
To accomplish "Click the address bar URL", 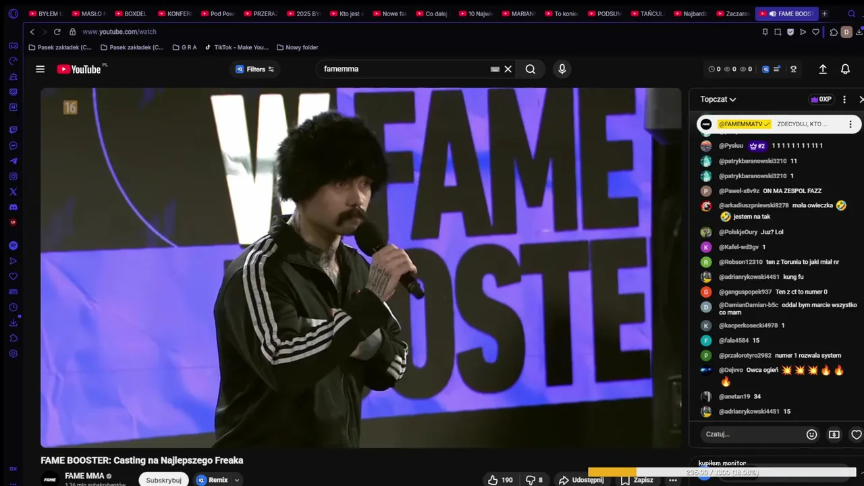I will (119, 32).
